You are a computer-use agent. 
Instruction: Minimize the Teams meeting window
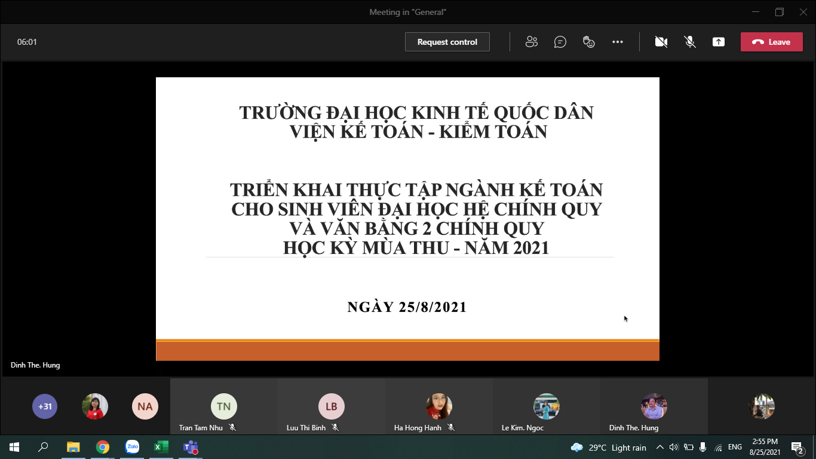coord(756,12)
